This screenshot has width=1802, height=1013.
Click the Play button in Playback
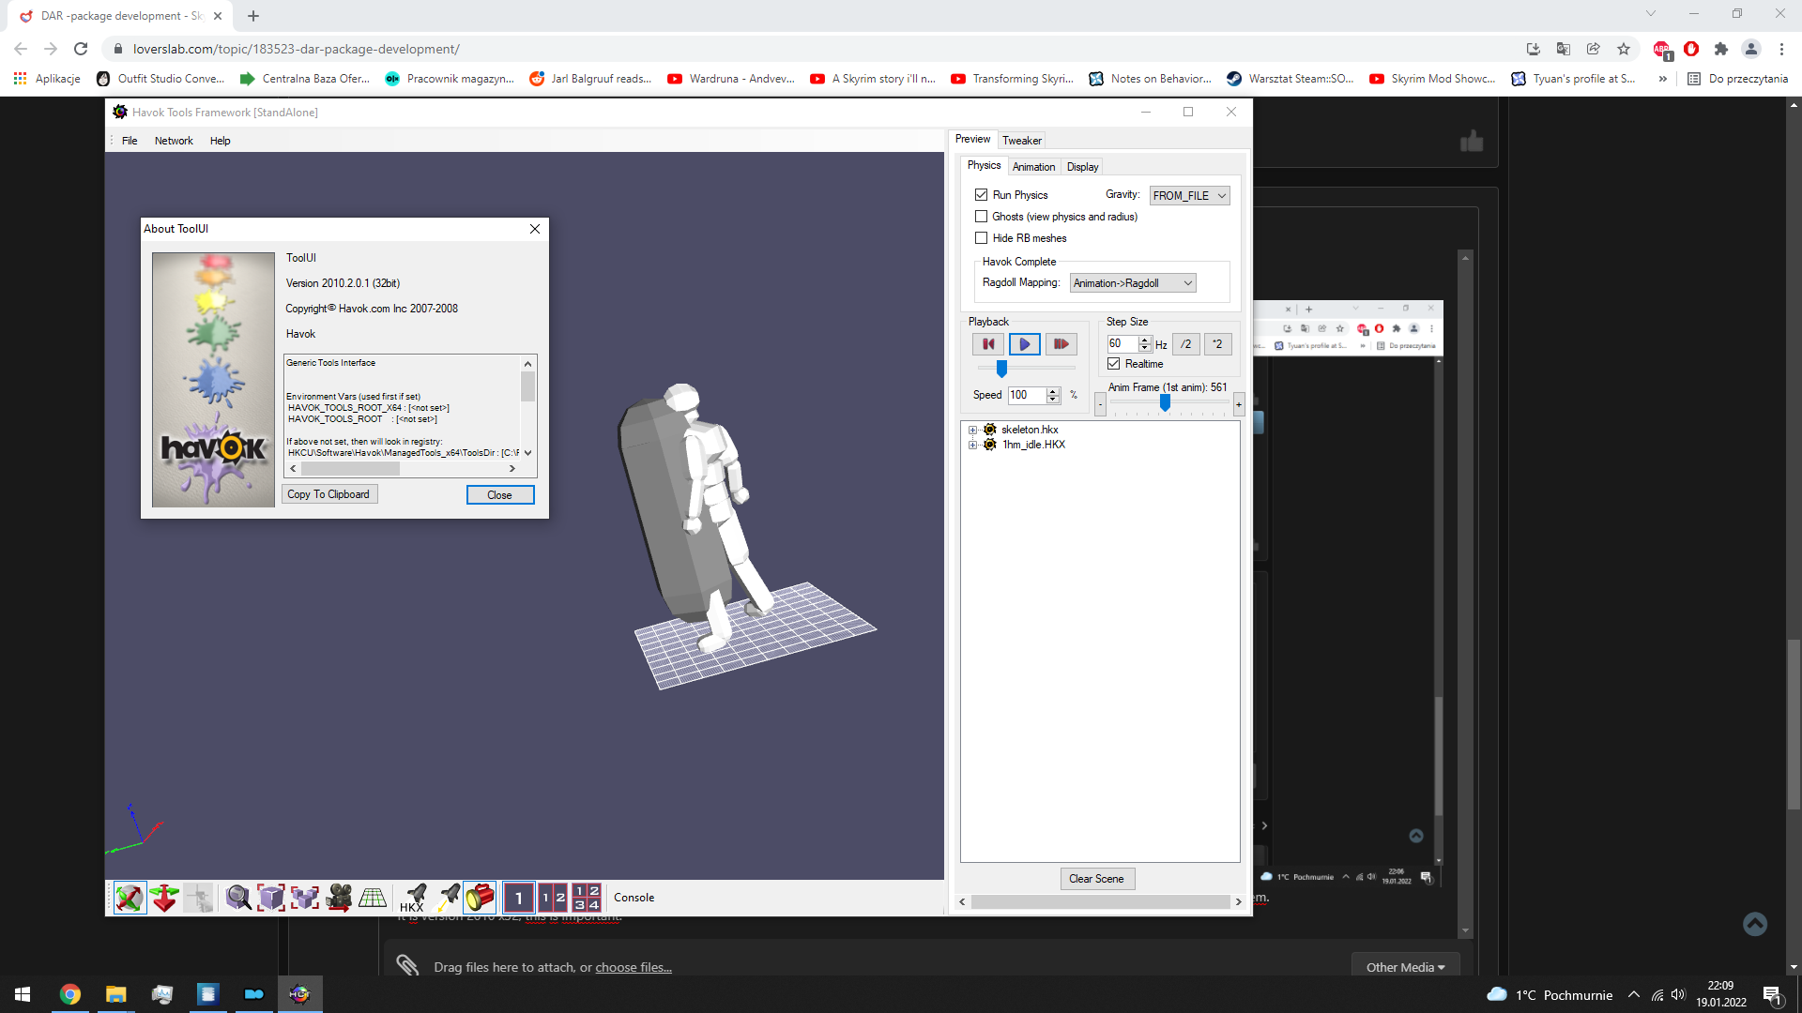coord(1025,344)
